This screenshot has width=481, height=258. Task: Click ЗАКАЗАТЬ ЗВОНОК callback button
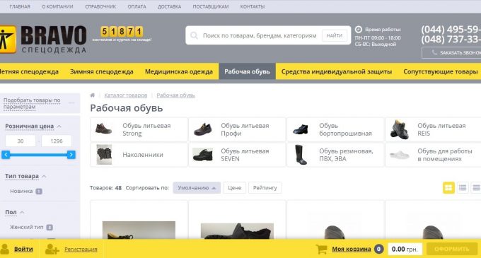pyautogui.click(x=451, y=53)
